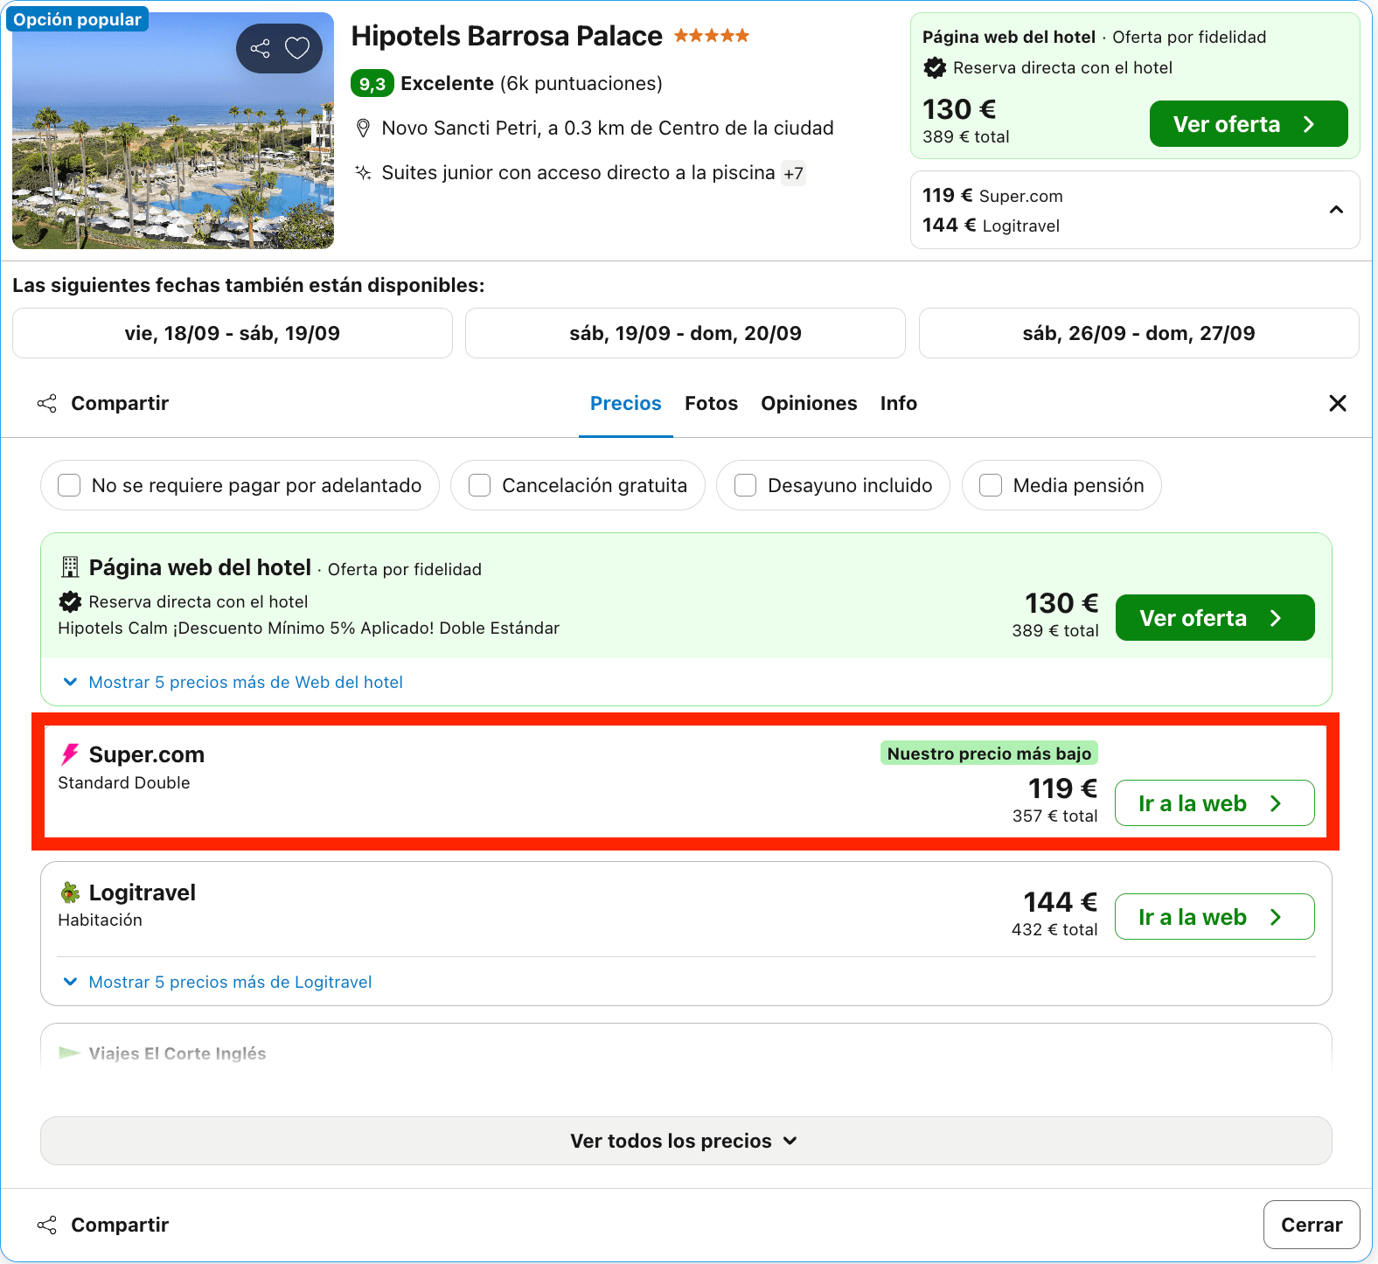Viewport: 1378px width, 1264px height.
Task: Enable No se requiere pagar por adelantado checkbox
Action: pos(69,485)
